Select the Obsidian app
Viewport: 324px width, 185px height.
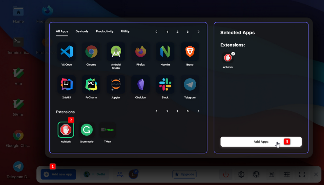(x=140, y=85)
